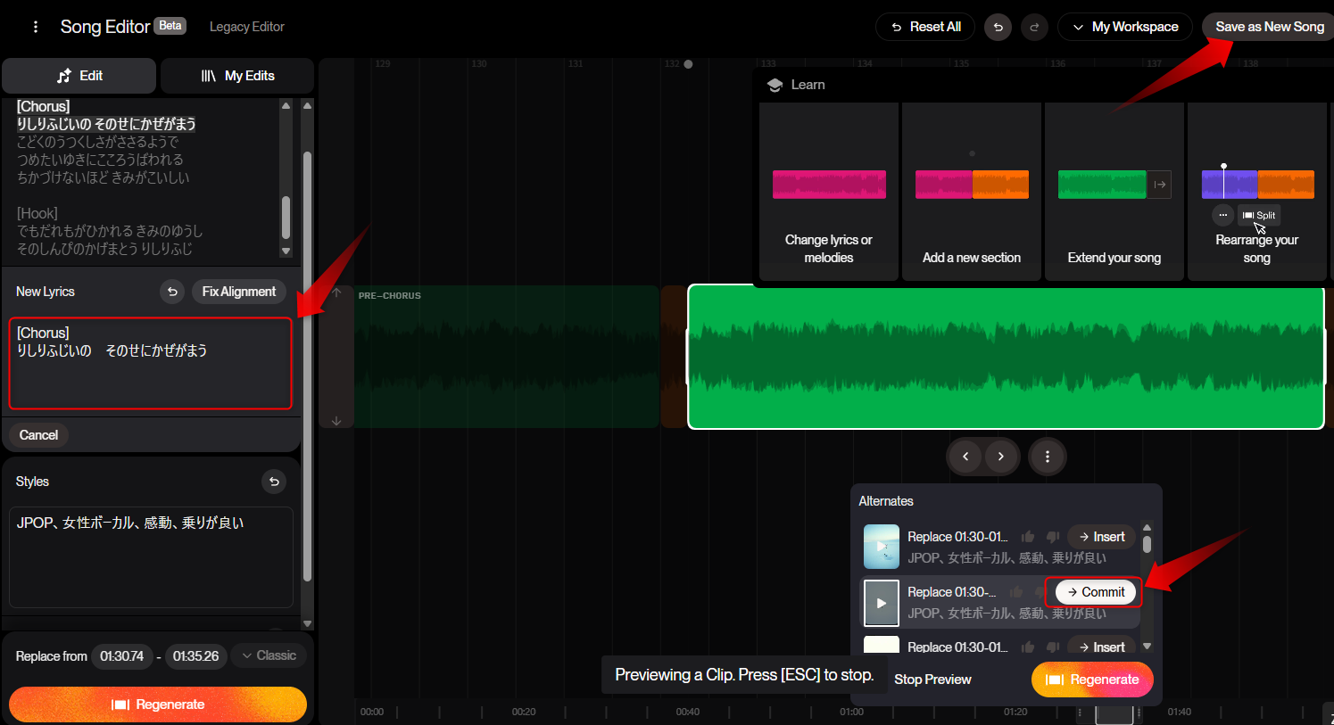This screenshot has width=1334, height=725.
Task: Go to next section with right chevron
Action: [x=1001, y=457]
